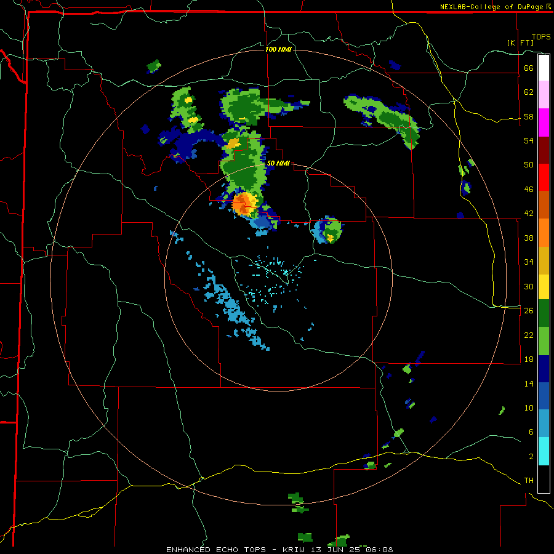Viewport: 554px width, 554px height.
Task: Click the yellow swatch between 26 and 30
Action: (x=544, y=287)
